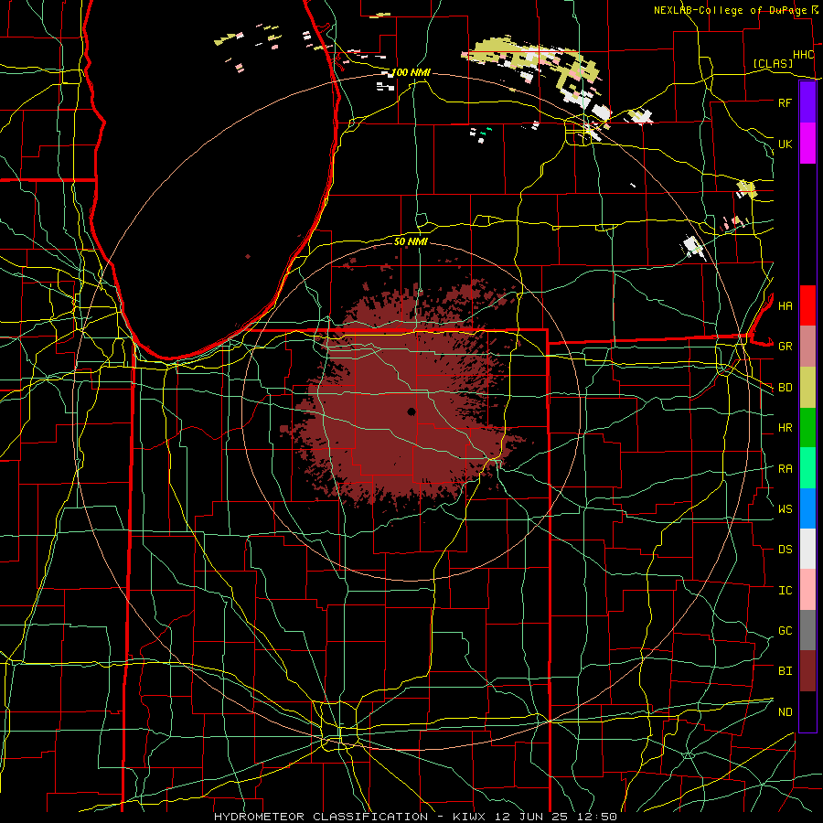The image size is (823, 823).
Task: Click the GR pinkish legend swatch
Action: pos(807,347)
